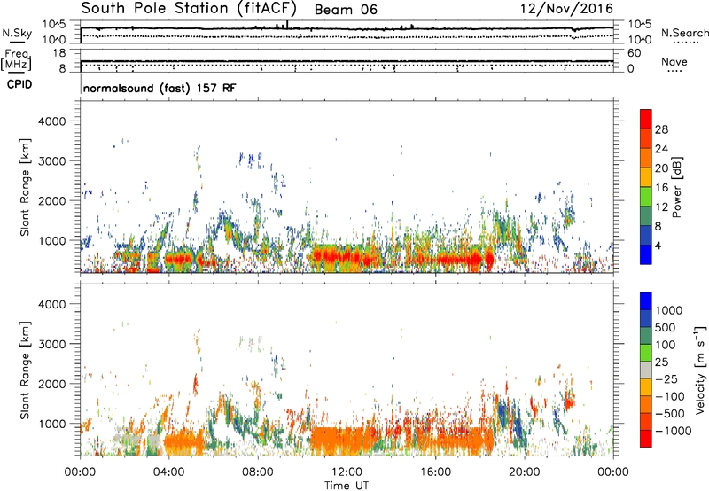Click the 12 label on power colorbar
Screen dimensions: 709x491
pyautogui.click(x=661, y=207)
